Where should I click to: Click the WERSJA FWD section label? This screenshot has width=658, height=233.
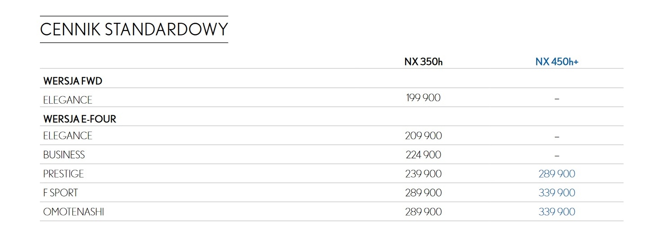(x=73, y=81)
